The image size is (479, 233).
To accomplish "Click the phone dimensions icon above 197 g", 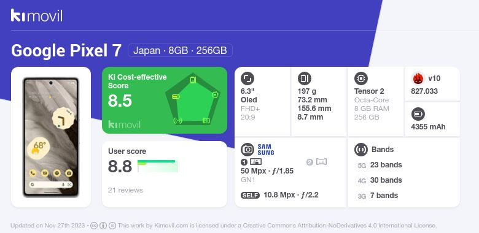I will pyautogui.click(x=304, y=78).
